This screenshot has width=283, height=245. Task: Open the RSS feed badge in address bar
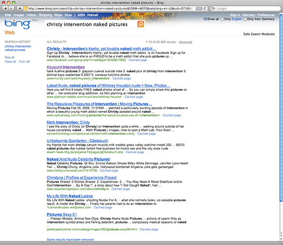click(199, 9)
